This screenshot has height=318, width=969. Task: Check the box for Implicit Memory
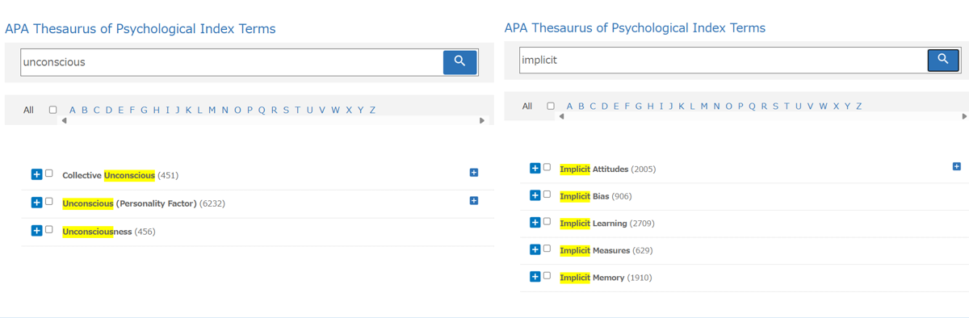point(547,276)
